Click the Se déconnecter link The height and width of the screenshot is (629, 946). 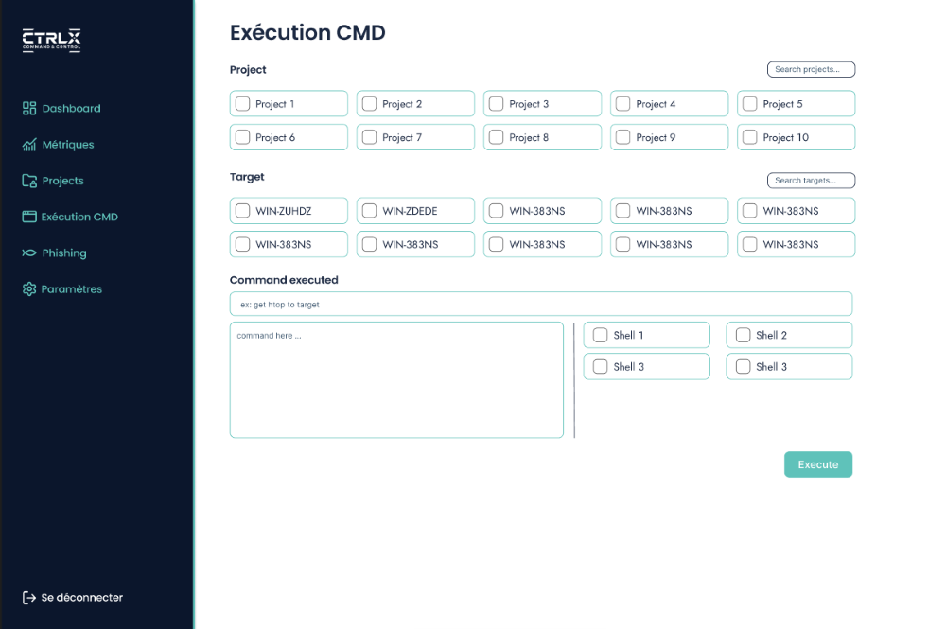point(81,598)
